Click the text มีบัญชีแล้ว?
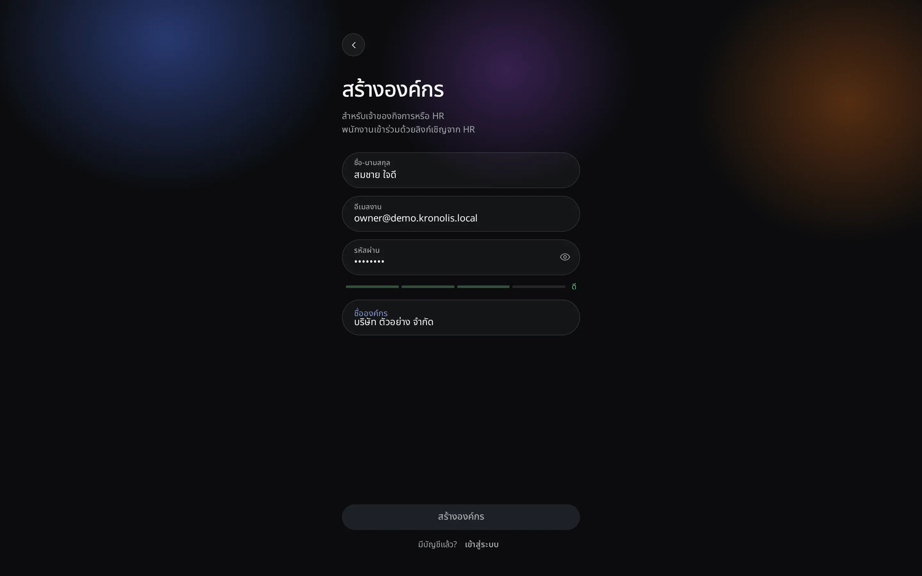 [437, 544]
